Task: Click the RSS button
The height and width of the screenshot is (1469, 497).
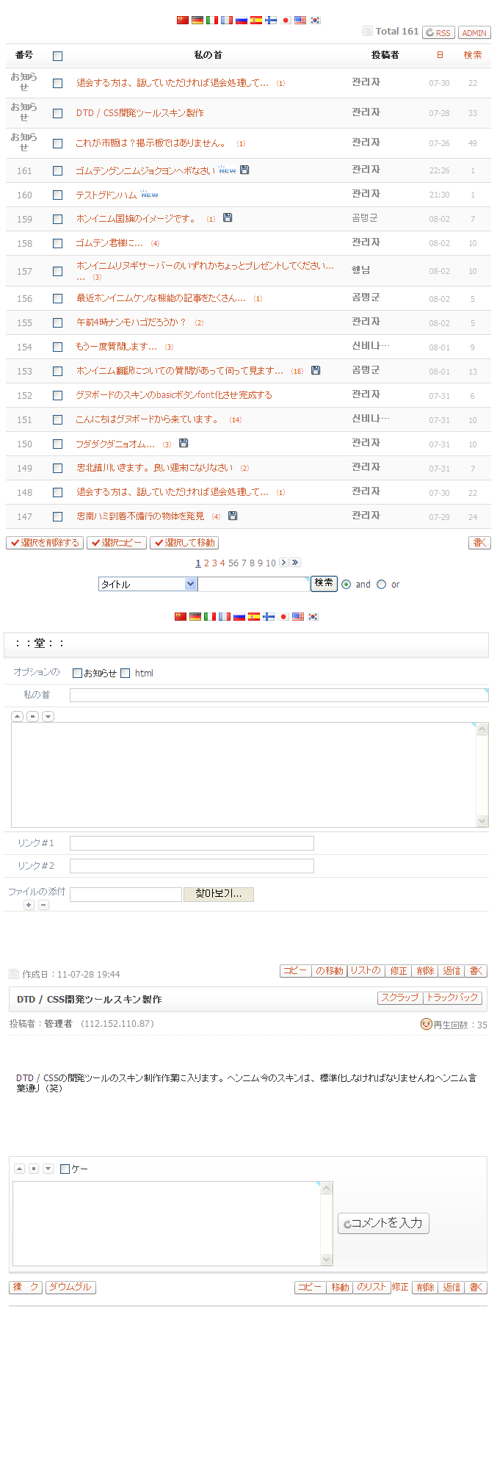Action: tap(439, 32)
